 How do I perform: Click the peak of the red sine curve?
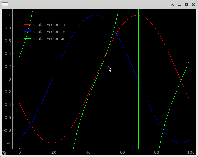[138, 15]
